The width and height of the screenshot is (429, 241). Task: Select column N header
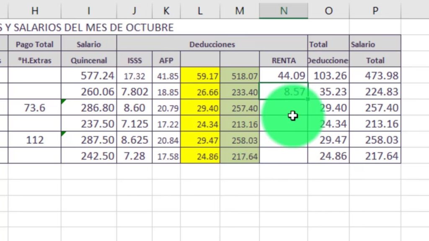click(284, 11)
